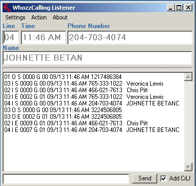This screenshot has width=196, height=186.
Task: Toggle the Add CrLf checkbox
Action: pyautogui.click(x=163, y=178)
